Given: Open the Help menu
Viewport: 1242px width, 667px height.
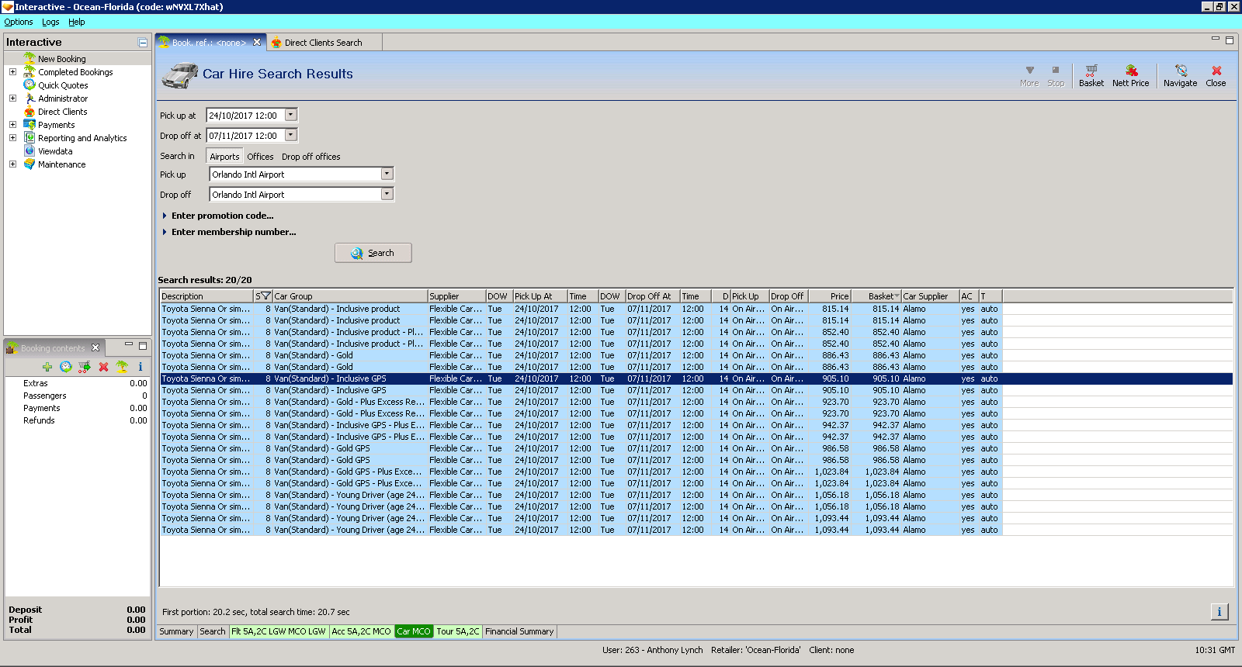Looking at the screenshot, I should click(x=76, y=22).
